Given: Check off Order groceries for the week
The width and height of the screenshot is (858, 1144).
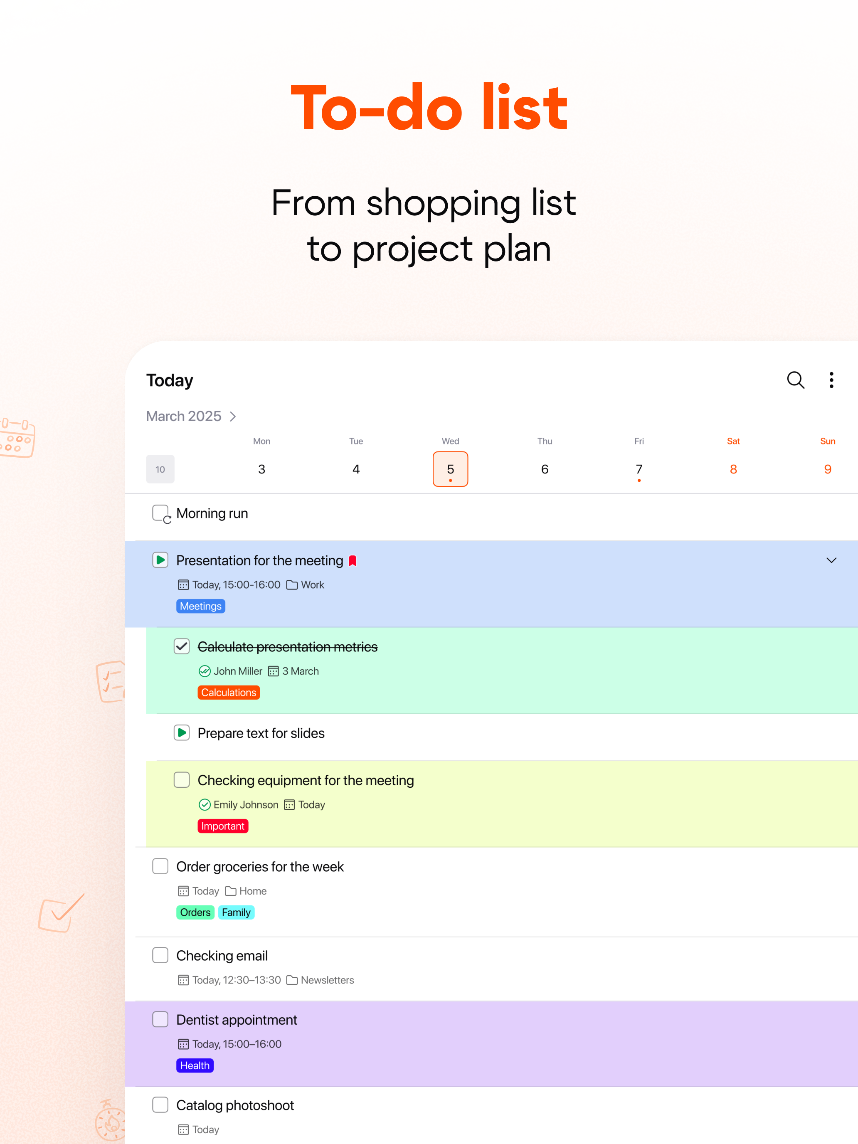Looking at the screenshot, I should [160, 866].
